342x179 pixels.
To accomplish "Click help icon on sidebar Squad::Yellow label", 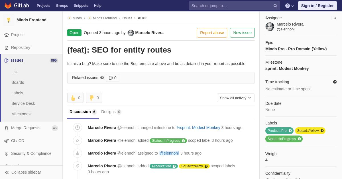I will 322,131.
